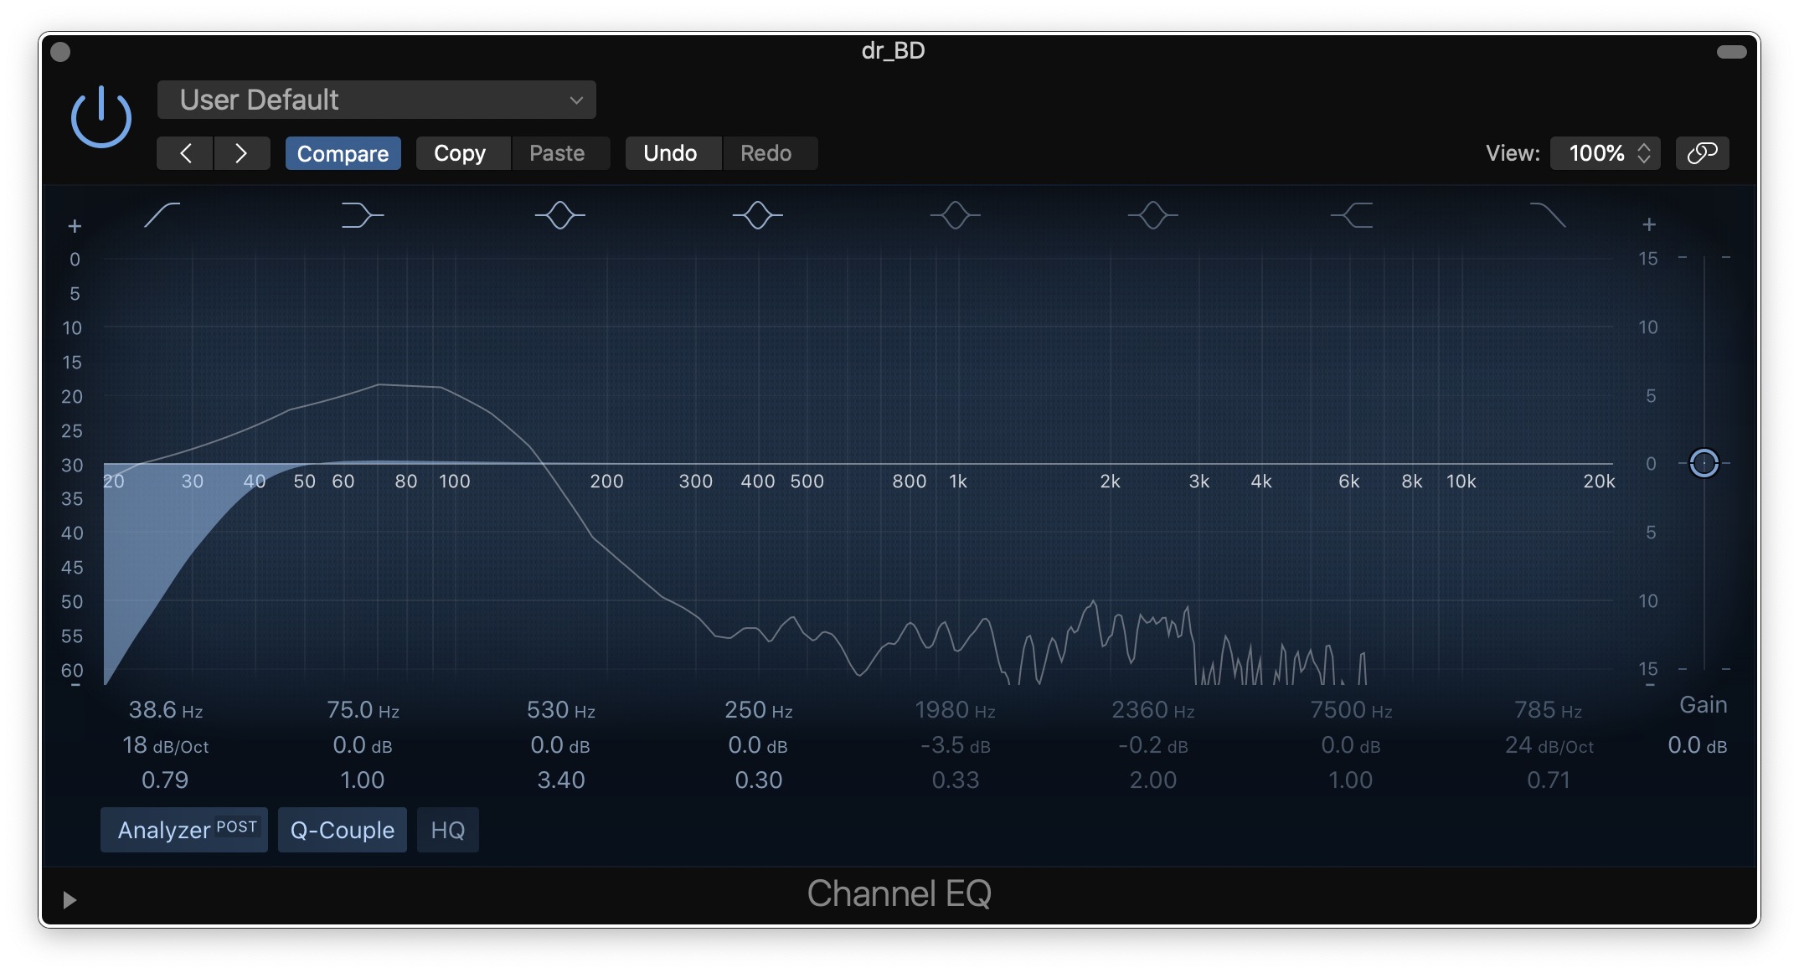The height and width of the screenshot is (973, 1799).
Task: Enable the high shelf band icon
Action: tap(1351, 215)
